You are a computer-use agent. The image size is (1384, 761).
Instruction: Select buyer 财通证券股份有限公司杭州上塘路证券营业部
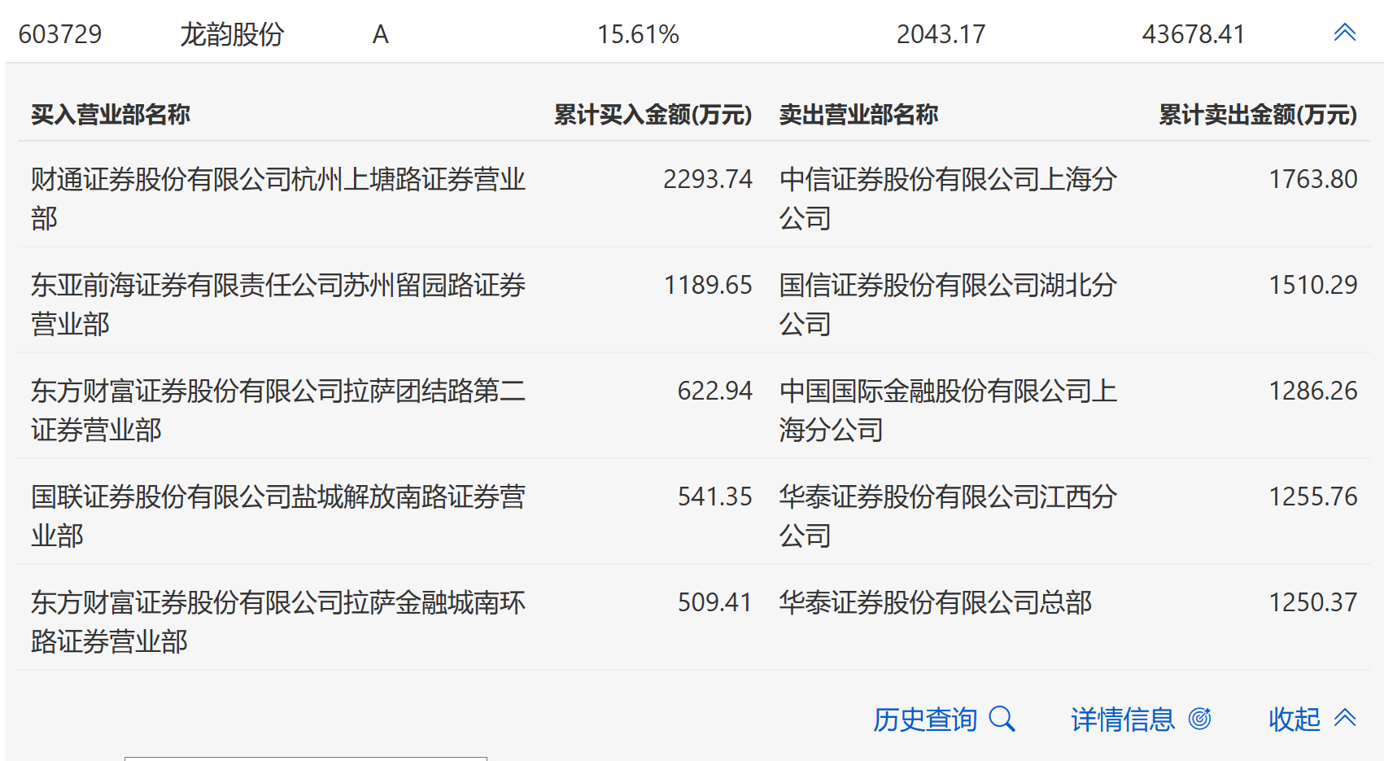278,199
